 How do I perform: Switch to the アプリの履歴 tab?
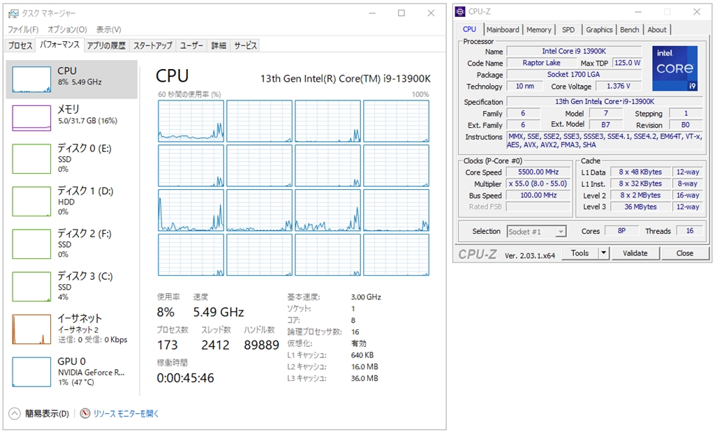coord(106,45)
